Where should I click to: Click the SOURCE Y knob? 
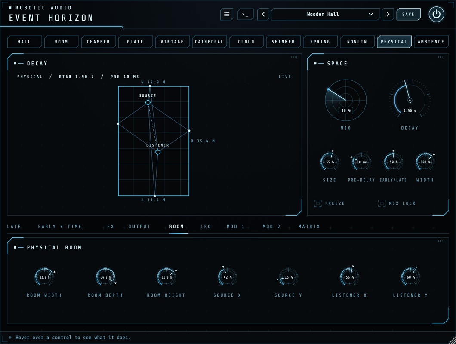288,277
